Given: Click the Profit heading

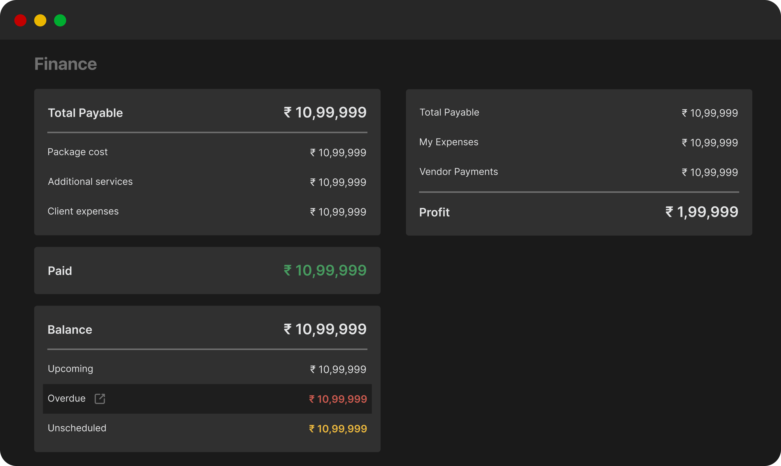Looking at the screenshot, I should coord(434,212).
